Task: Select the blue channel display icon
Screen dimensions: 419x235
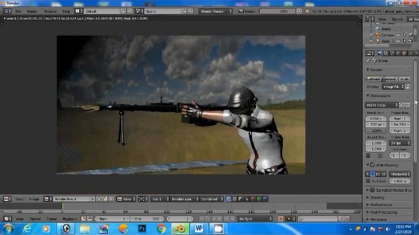Action: click(x=265, y=198)
